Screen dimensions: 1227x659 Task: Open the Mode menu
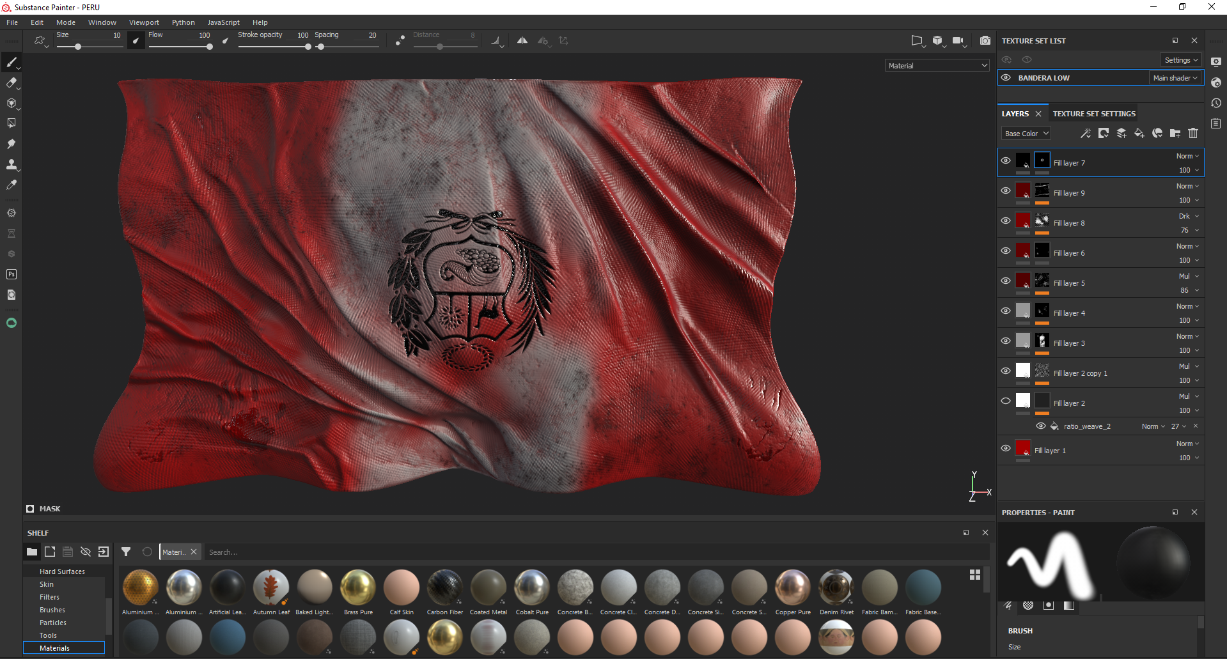(66, 22)
